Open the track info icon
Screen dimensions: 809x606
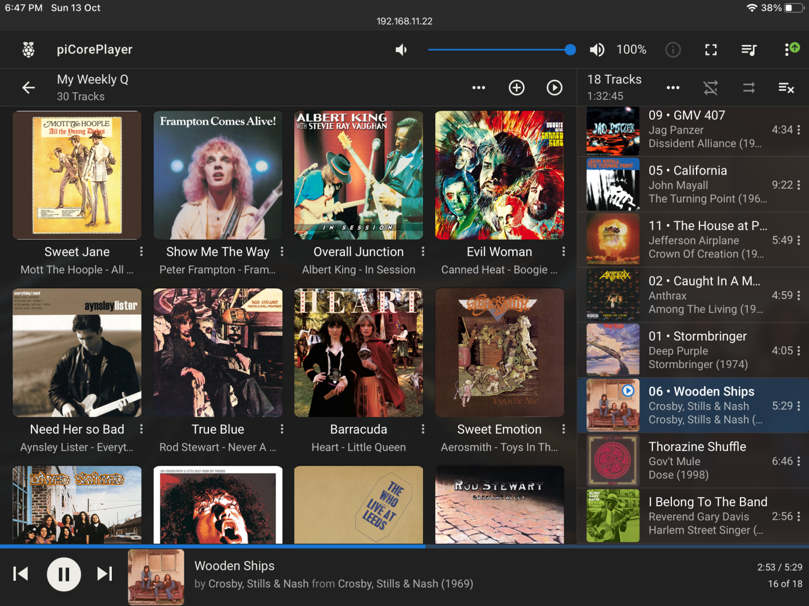673,50
